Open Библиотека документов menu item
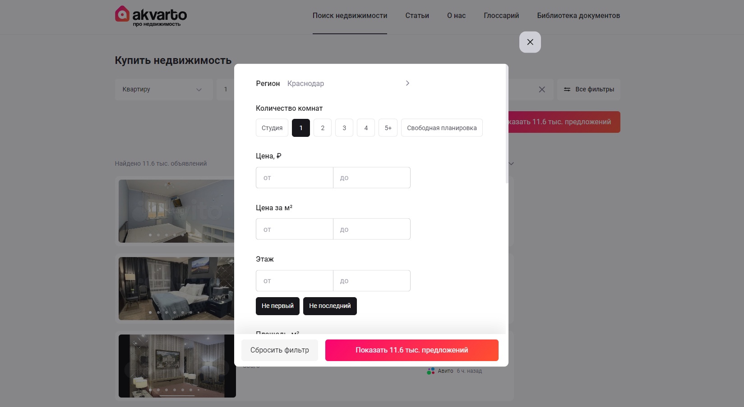Screen dimensions: 744x407 pos(578,16)
